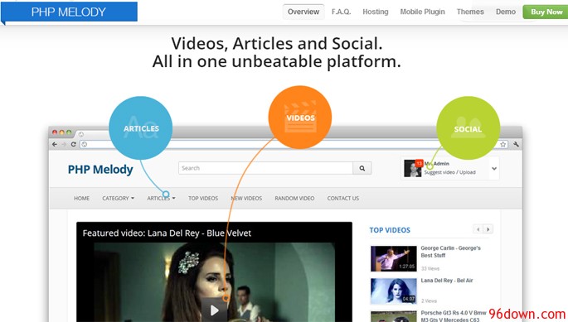The image size is (568, 322).
Task: Focus the Search input field
Action: point(265,168)
